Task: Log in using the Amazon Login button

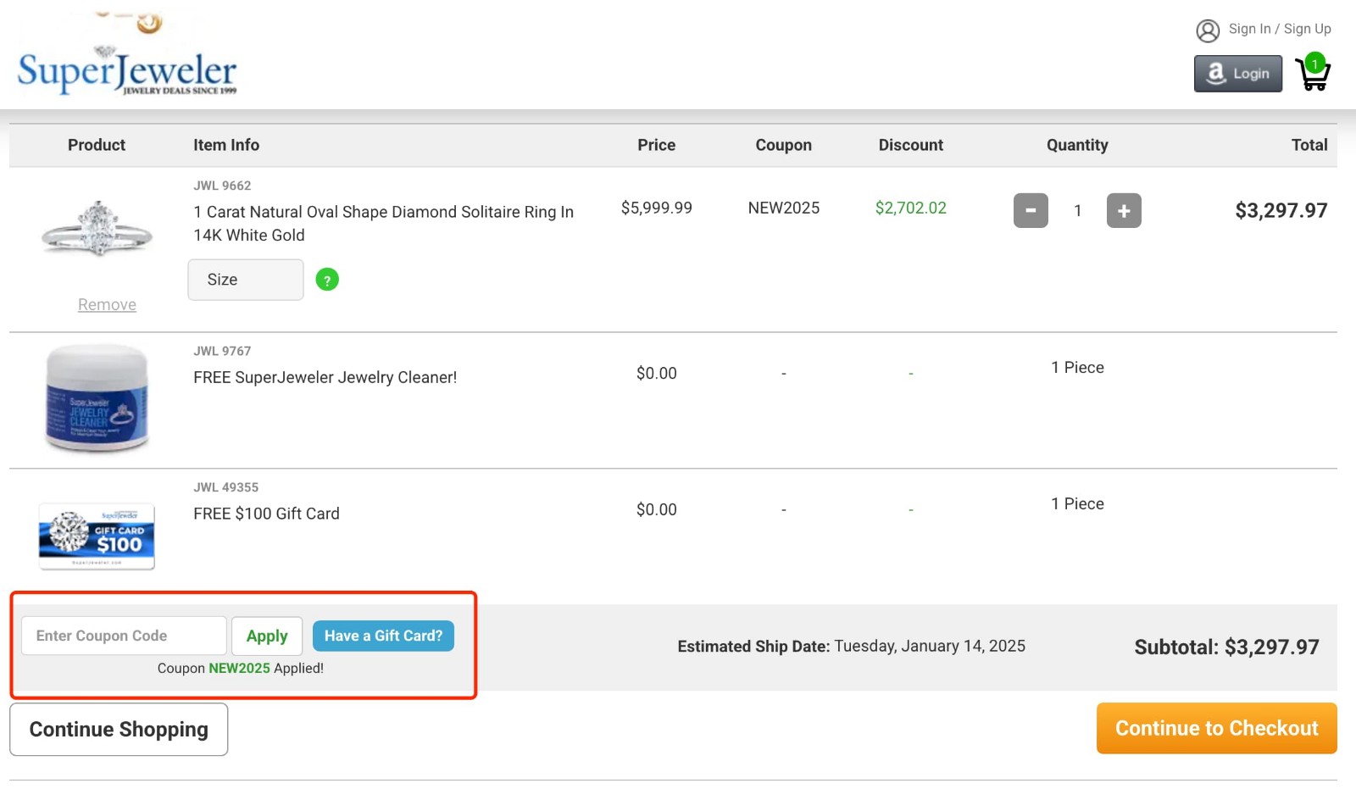Action: point(1237,74)
